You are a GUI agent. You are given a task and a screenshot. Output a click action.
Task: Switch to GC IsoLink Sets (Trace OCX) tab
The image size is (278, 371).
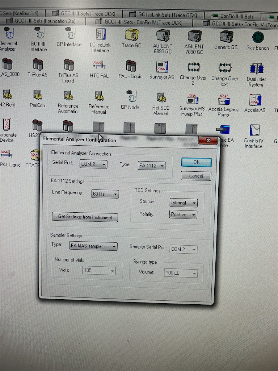[x=164, y=14]
